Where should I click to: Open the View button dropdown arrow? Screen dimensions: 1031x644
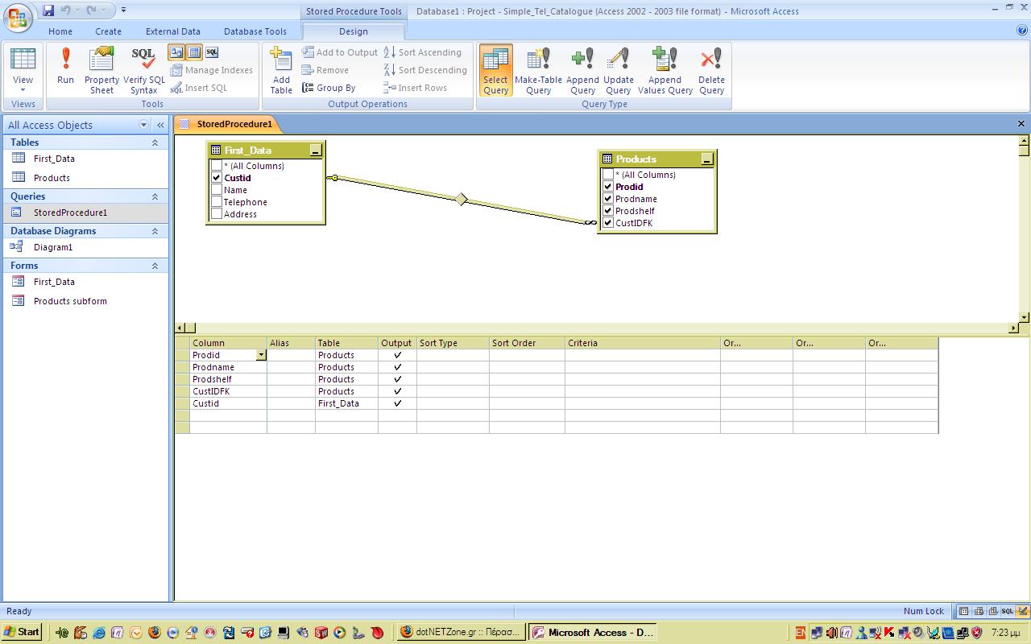[x=23, y=89]
